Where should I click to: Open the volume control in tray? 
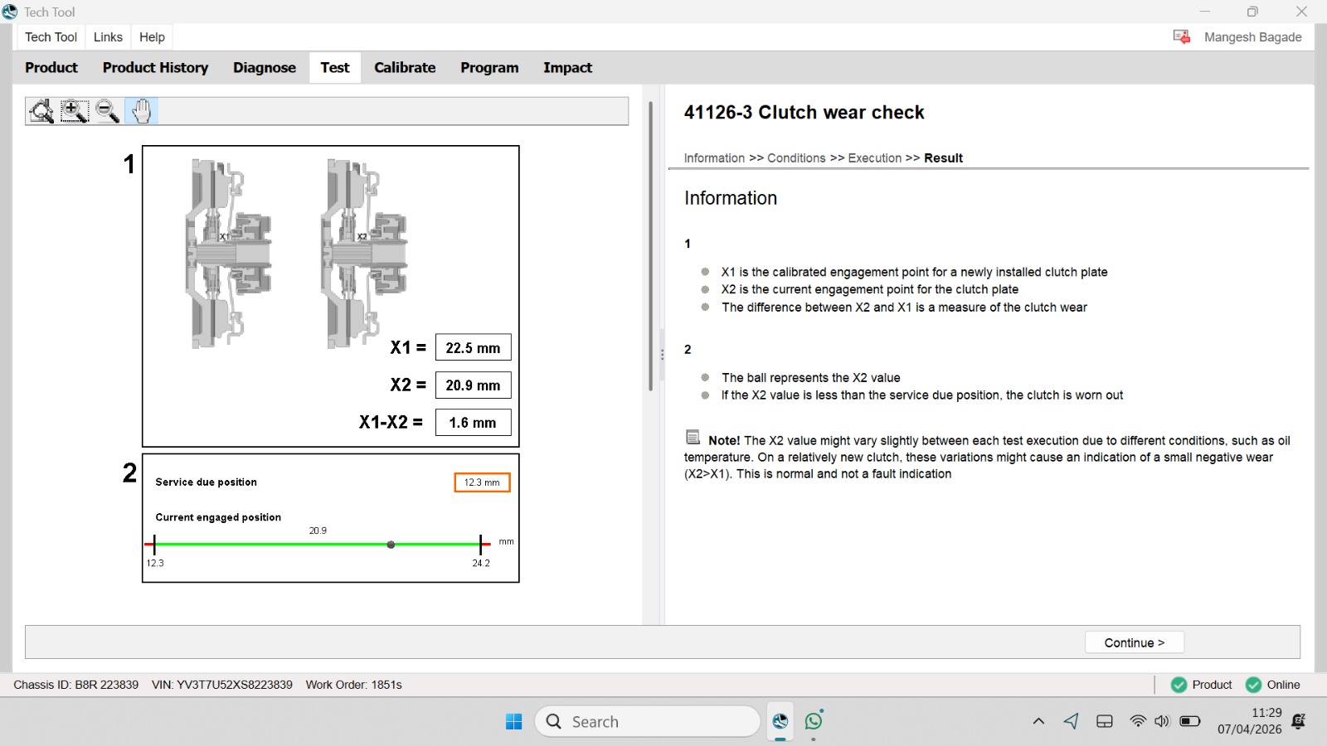point(1162,721)
